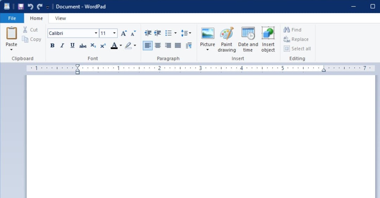Shrink the font size
380x198 pixels.
point(133,33)
